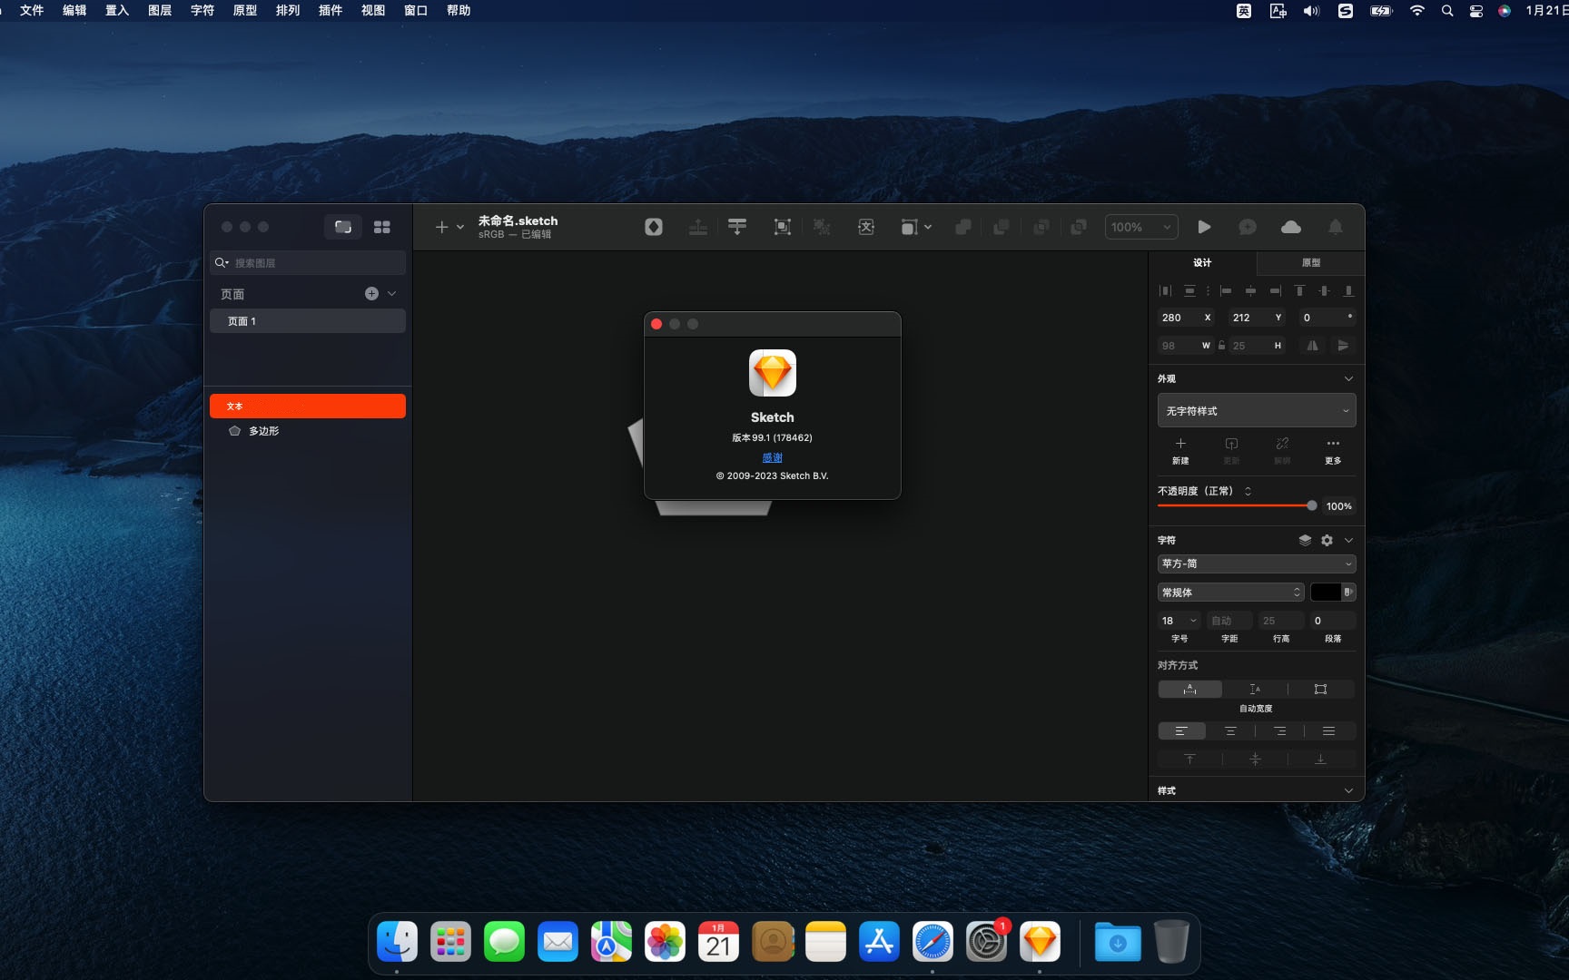Open the 苹方-简 font family dropdown
This screenshot has height=980, width=1569.
click(x=1256, y=563)
